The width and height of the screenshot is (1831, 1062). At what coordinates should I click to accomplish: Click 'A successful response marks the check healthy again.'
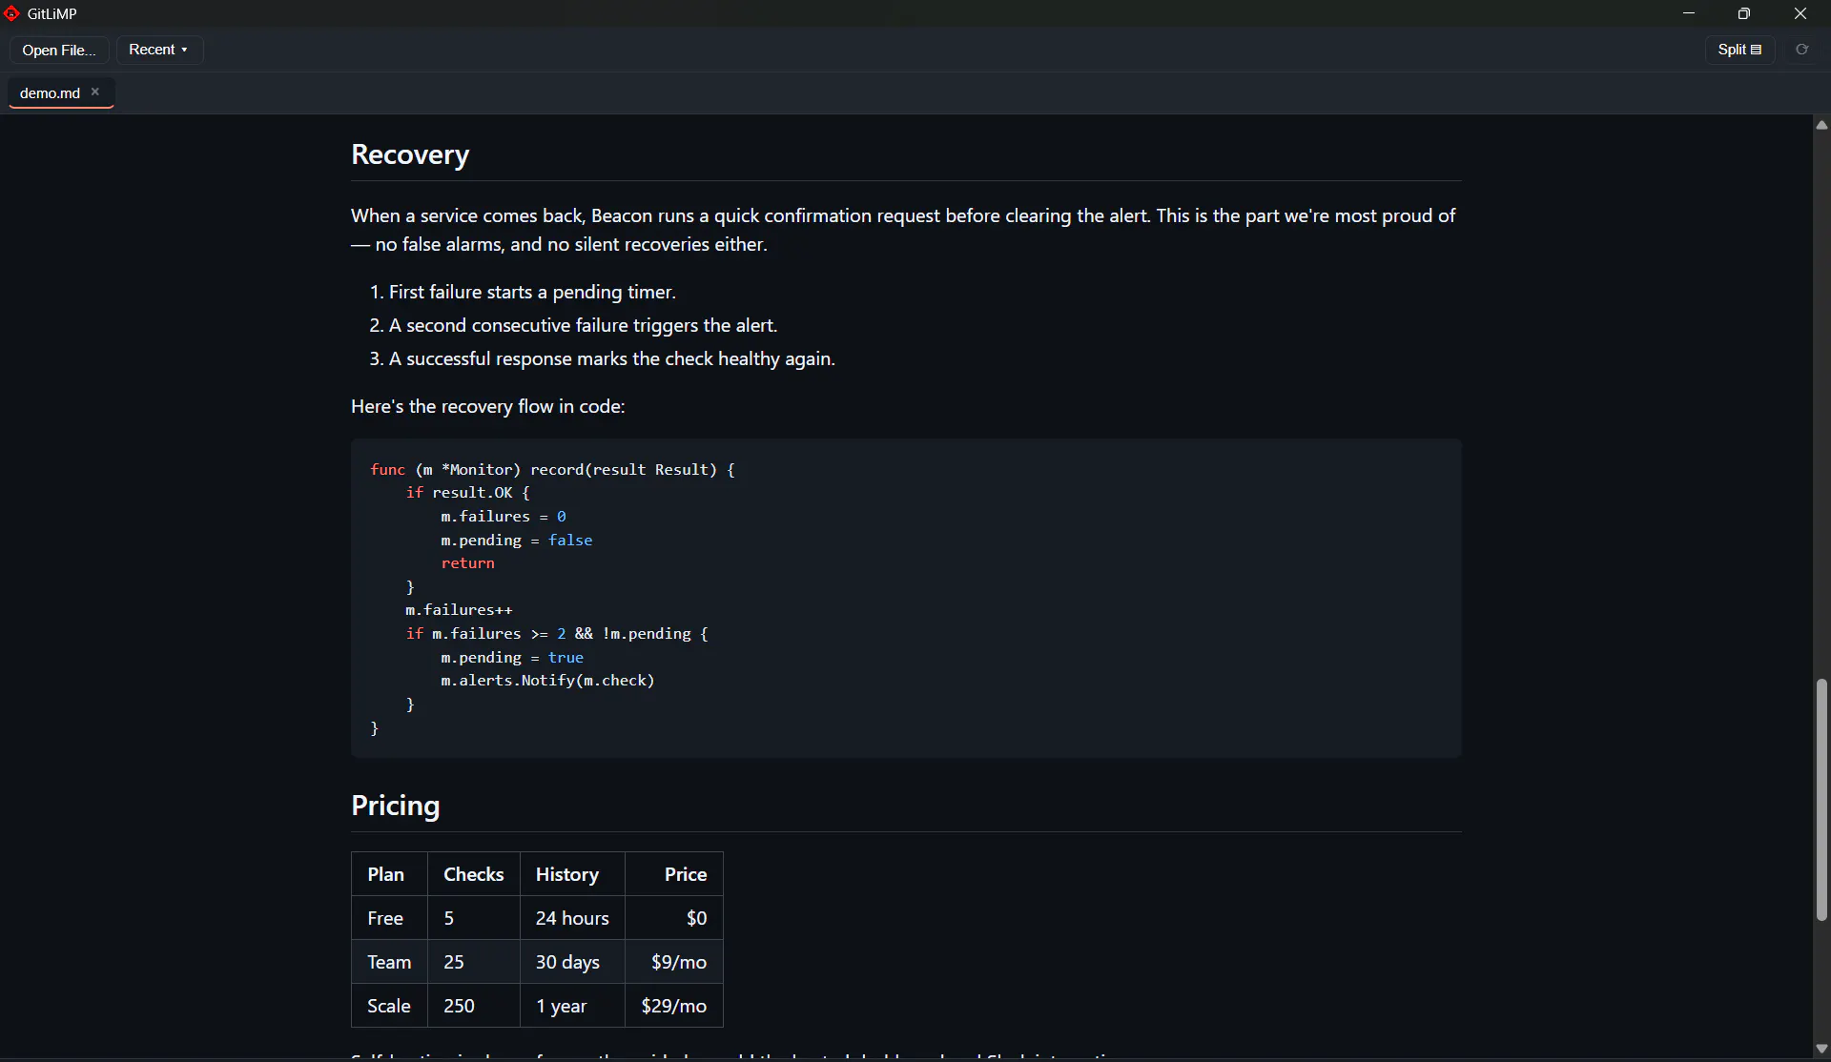pyautogui.click(x=611, y=358)
